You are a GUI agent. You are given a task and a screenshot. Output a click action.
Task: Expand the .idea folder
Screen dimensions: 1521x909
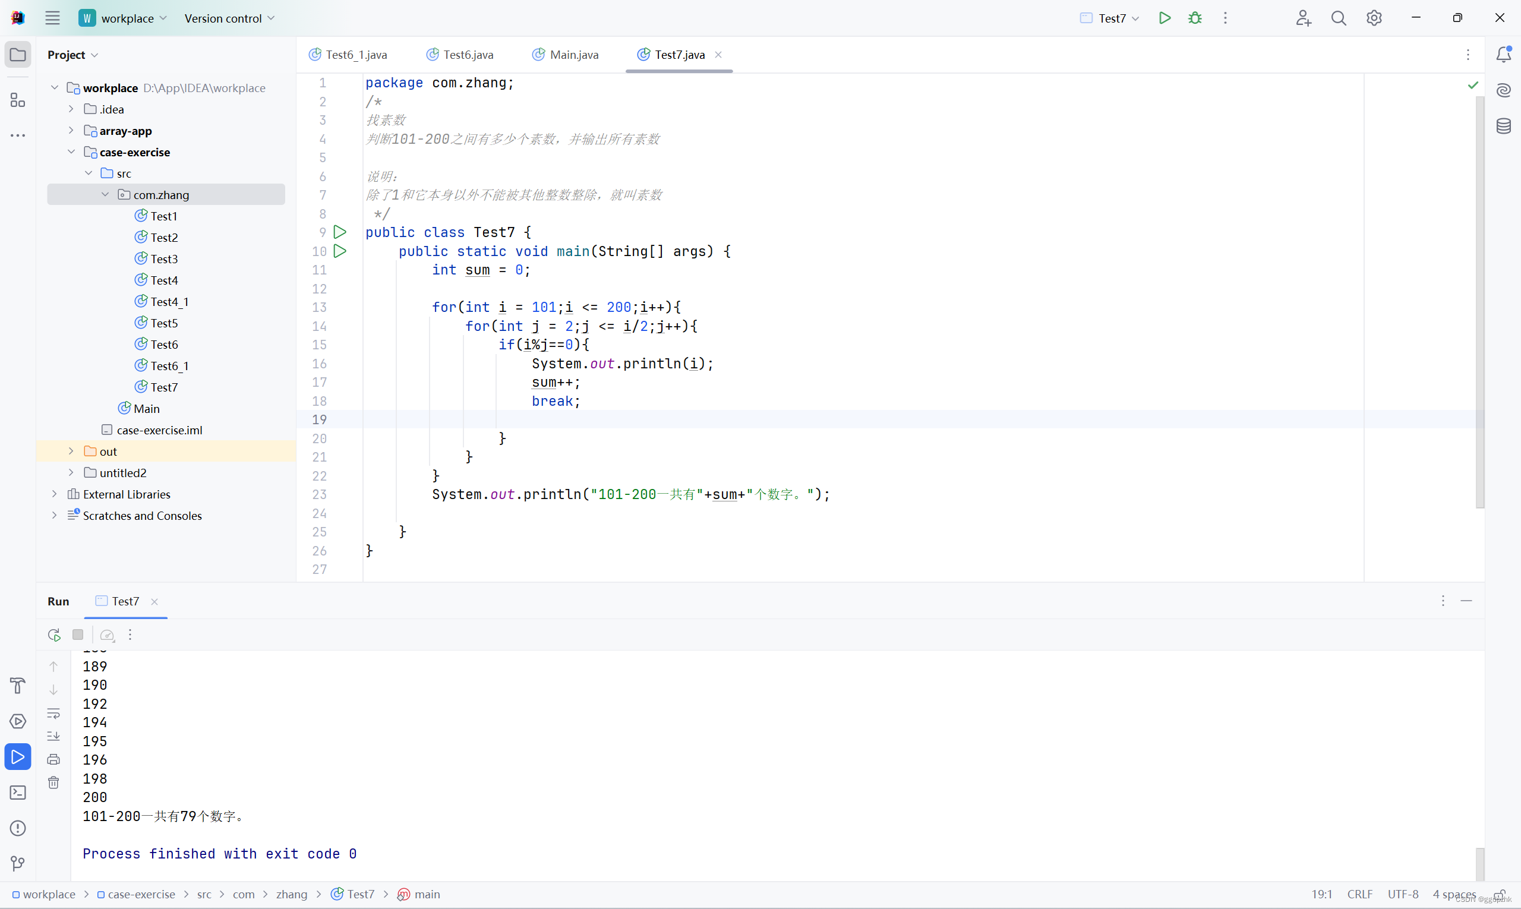click(x=71, y=109)
